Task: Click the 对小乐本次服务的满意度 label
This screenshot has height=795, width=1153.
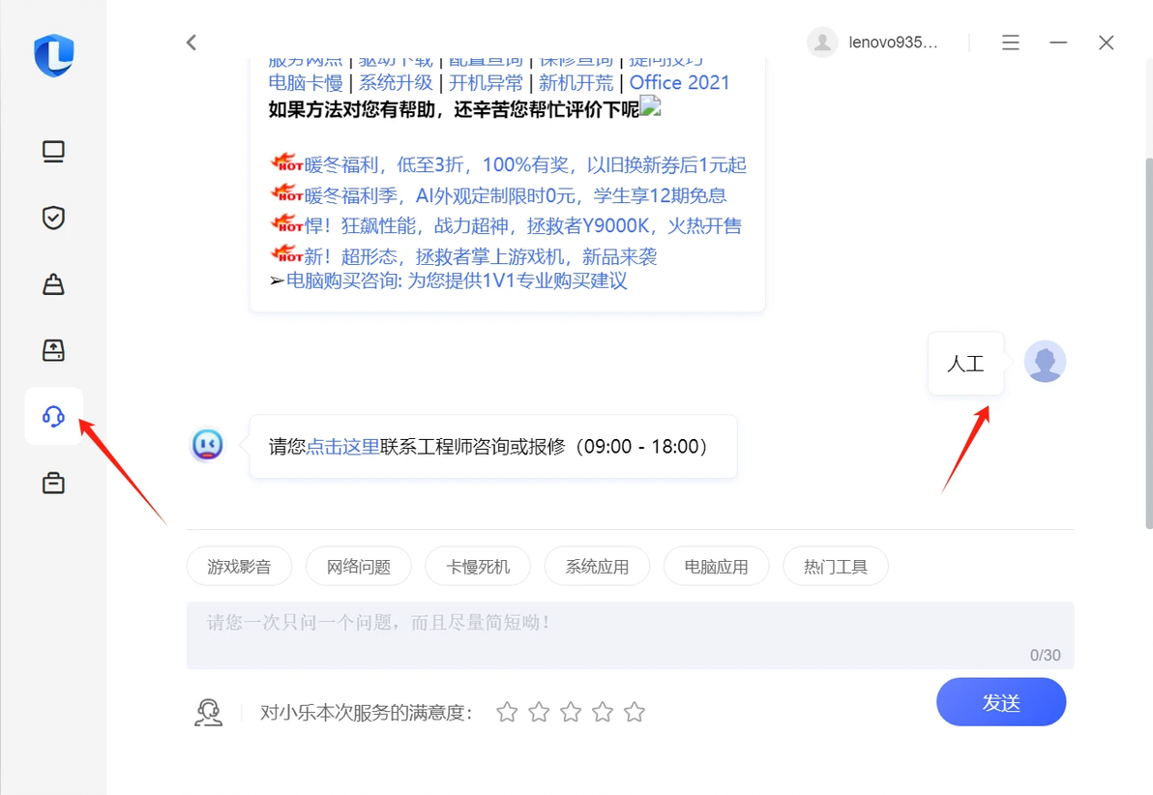Action: [367, 713]
